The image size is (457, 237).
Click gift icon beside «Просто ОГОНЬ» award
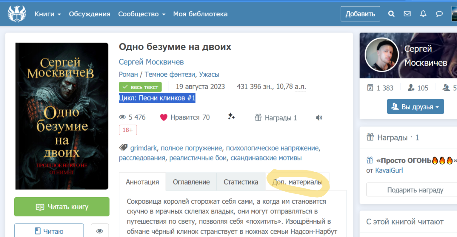(370, 160)
